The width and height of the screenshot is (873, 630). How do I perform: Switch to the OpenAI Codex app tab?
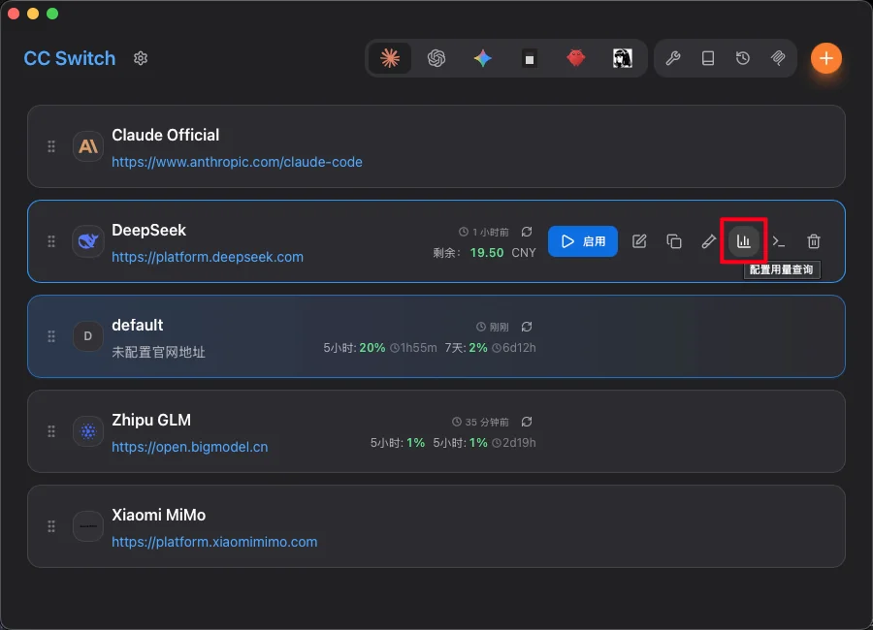click(x=436, y=58)
